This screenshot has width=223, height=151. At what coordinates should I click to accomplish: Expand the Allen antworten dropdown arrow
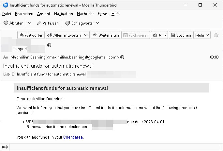(86, 35)
